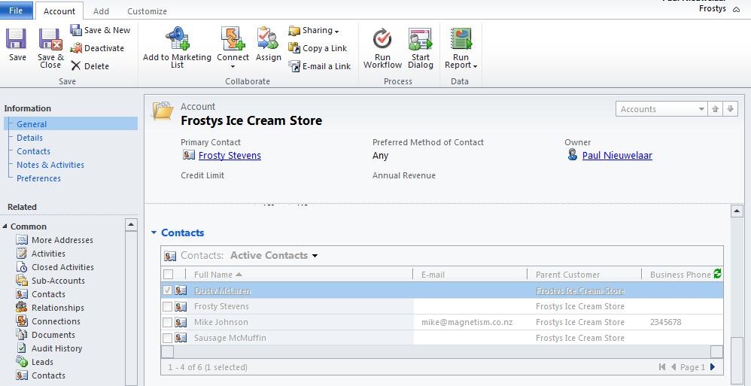Go to next page of contacts grid
Viewport: 751px width, 386px height.
tap(713, 367)
